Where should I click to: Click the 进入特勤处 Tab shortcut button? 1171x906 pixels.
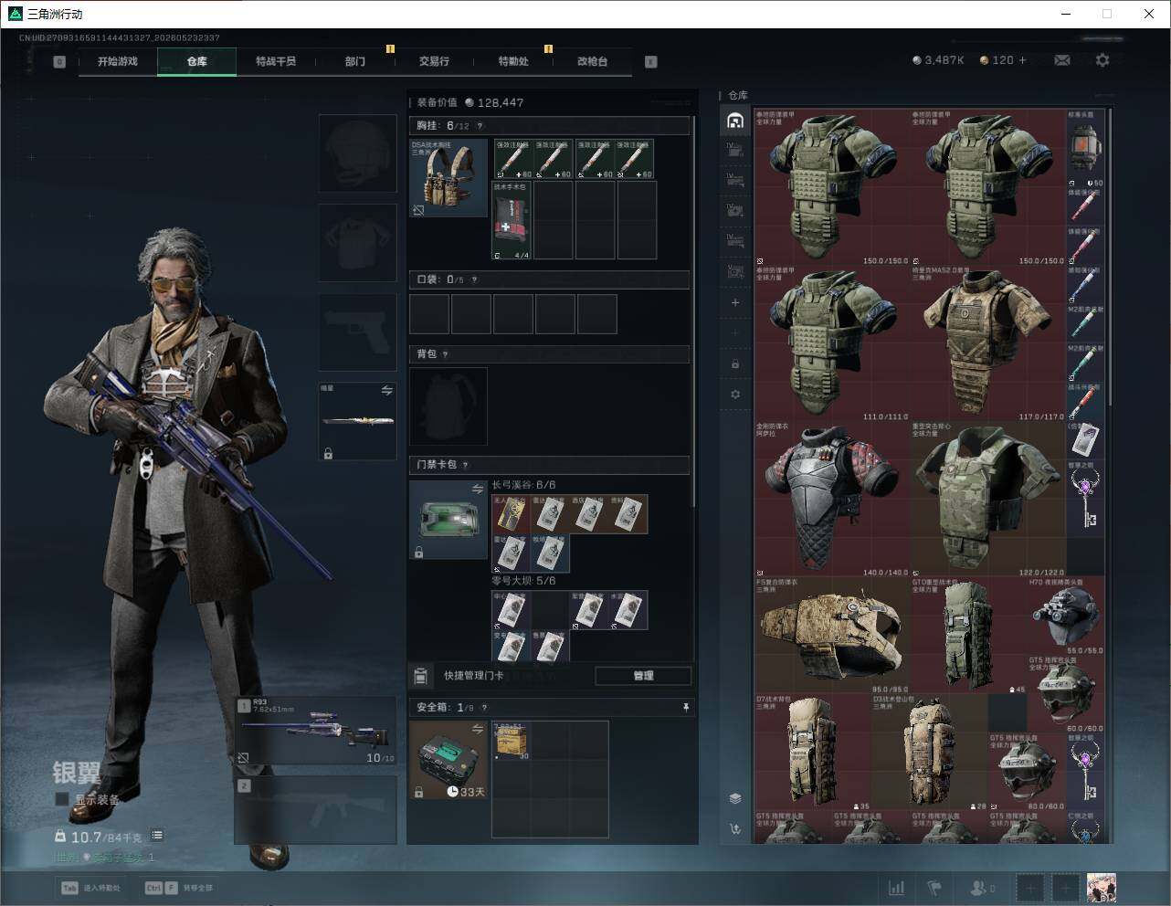[x=91, y=888]
